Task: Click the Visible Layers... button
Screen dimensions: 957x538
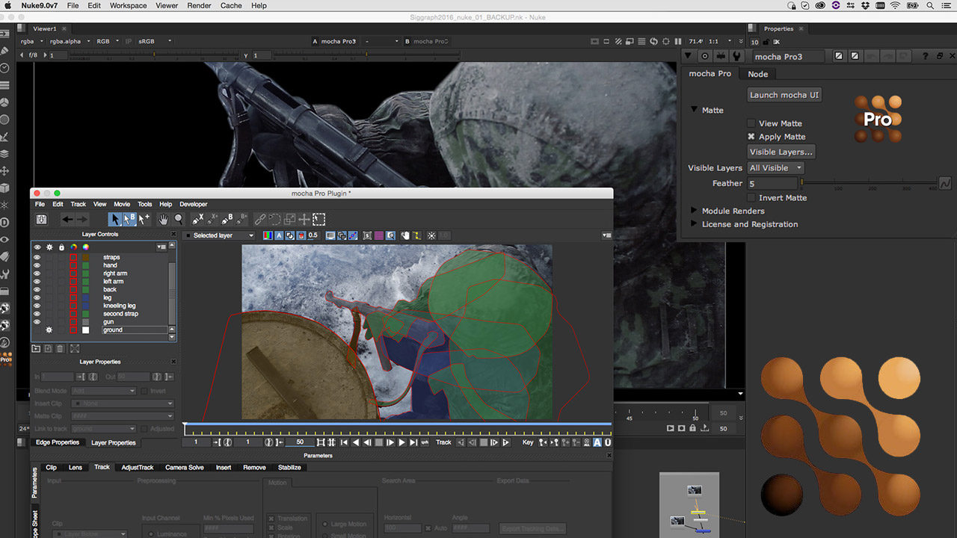Action: pyautogui.click(x=781, y=152)
